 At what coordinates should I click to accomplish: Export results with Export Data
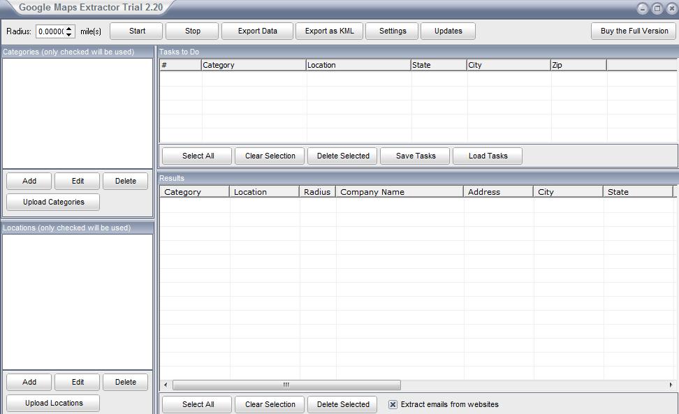coord(257,31)
